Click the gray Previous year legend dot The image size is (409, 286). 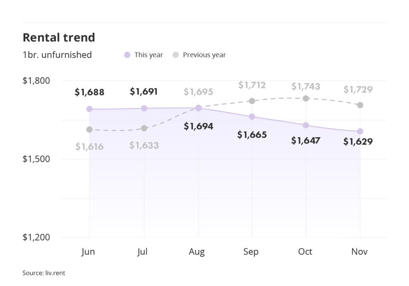176,55
